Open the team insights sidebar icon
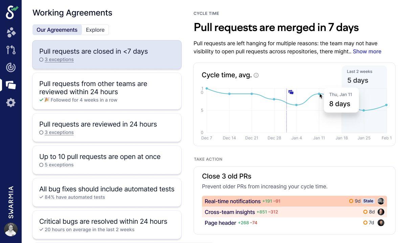Viewport: 406px width, 243px height. (11, 32)
